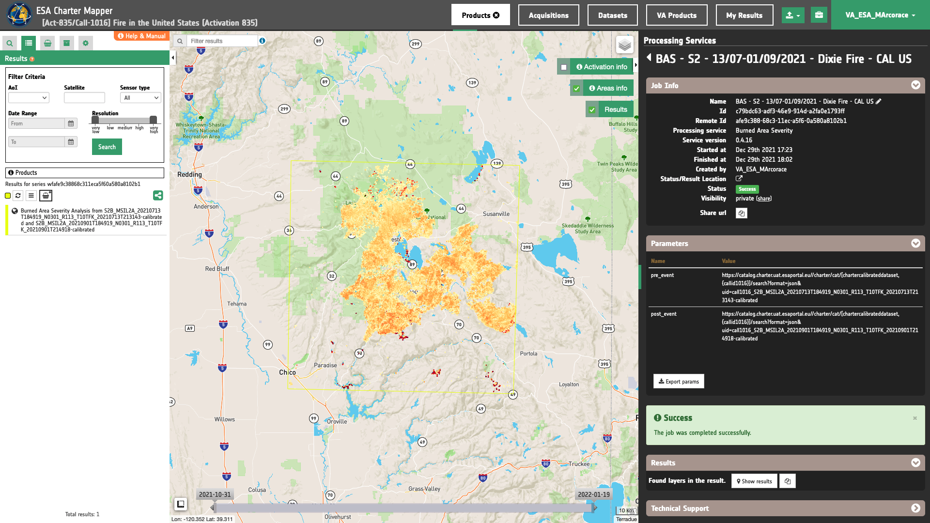This screenshot has height=523, width=930.
Task: Open the Products tab
Action: point(480,15)
